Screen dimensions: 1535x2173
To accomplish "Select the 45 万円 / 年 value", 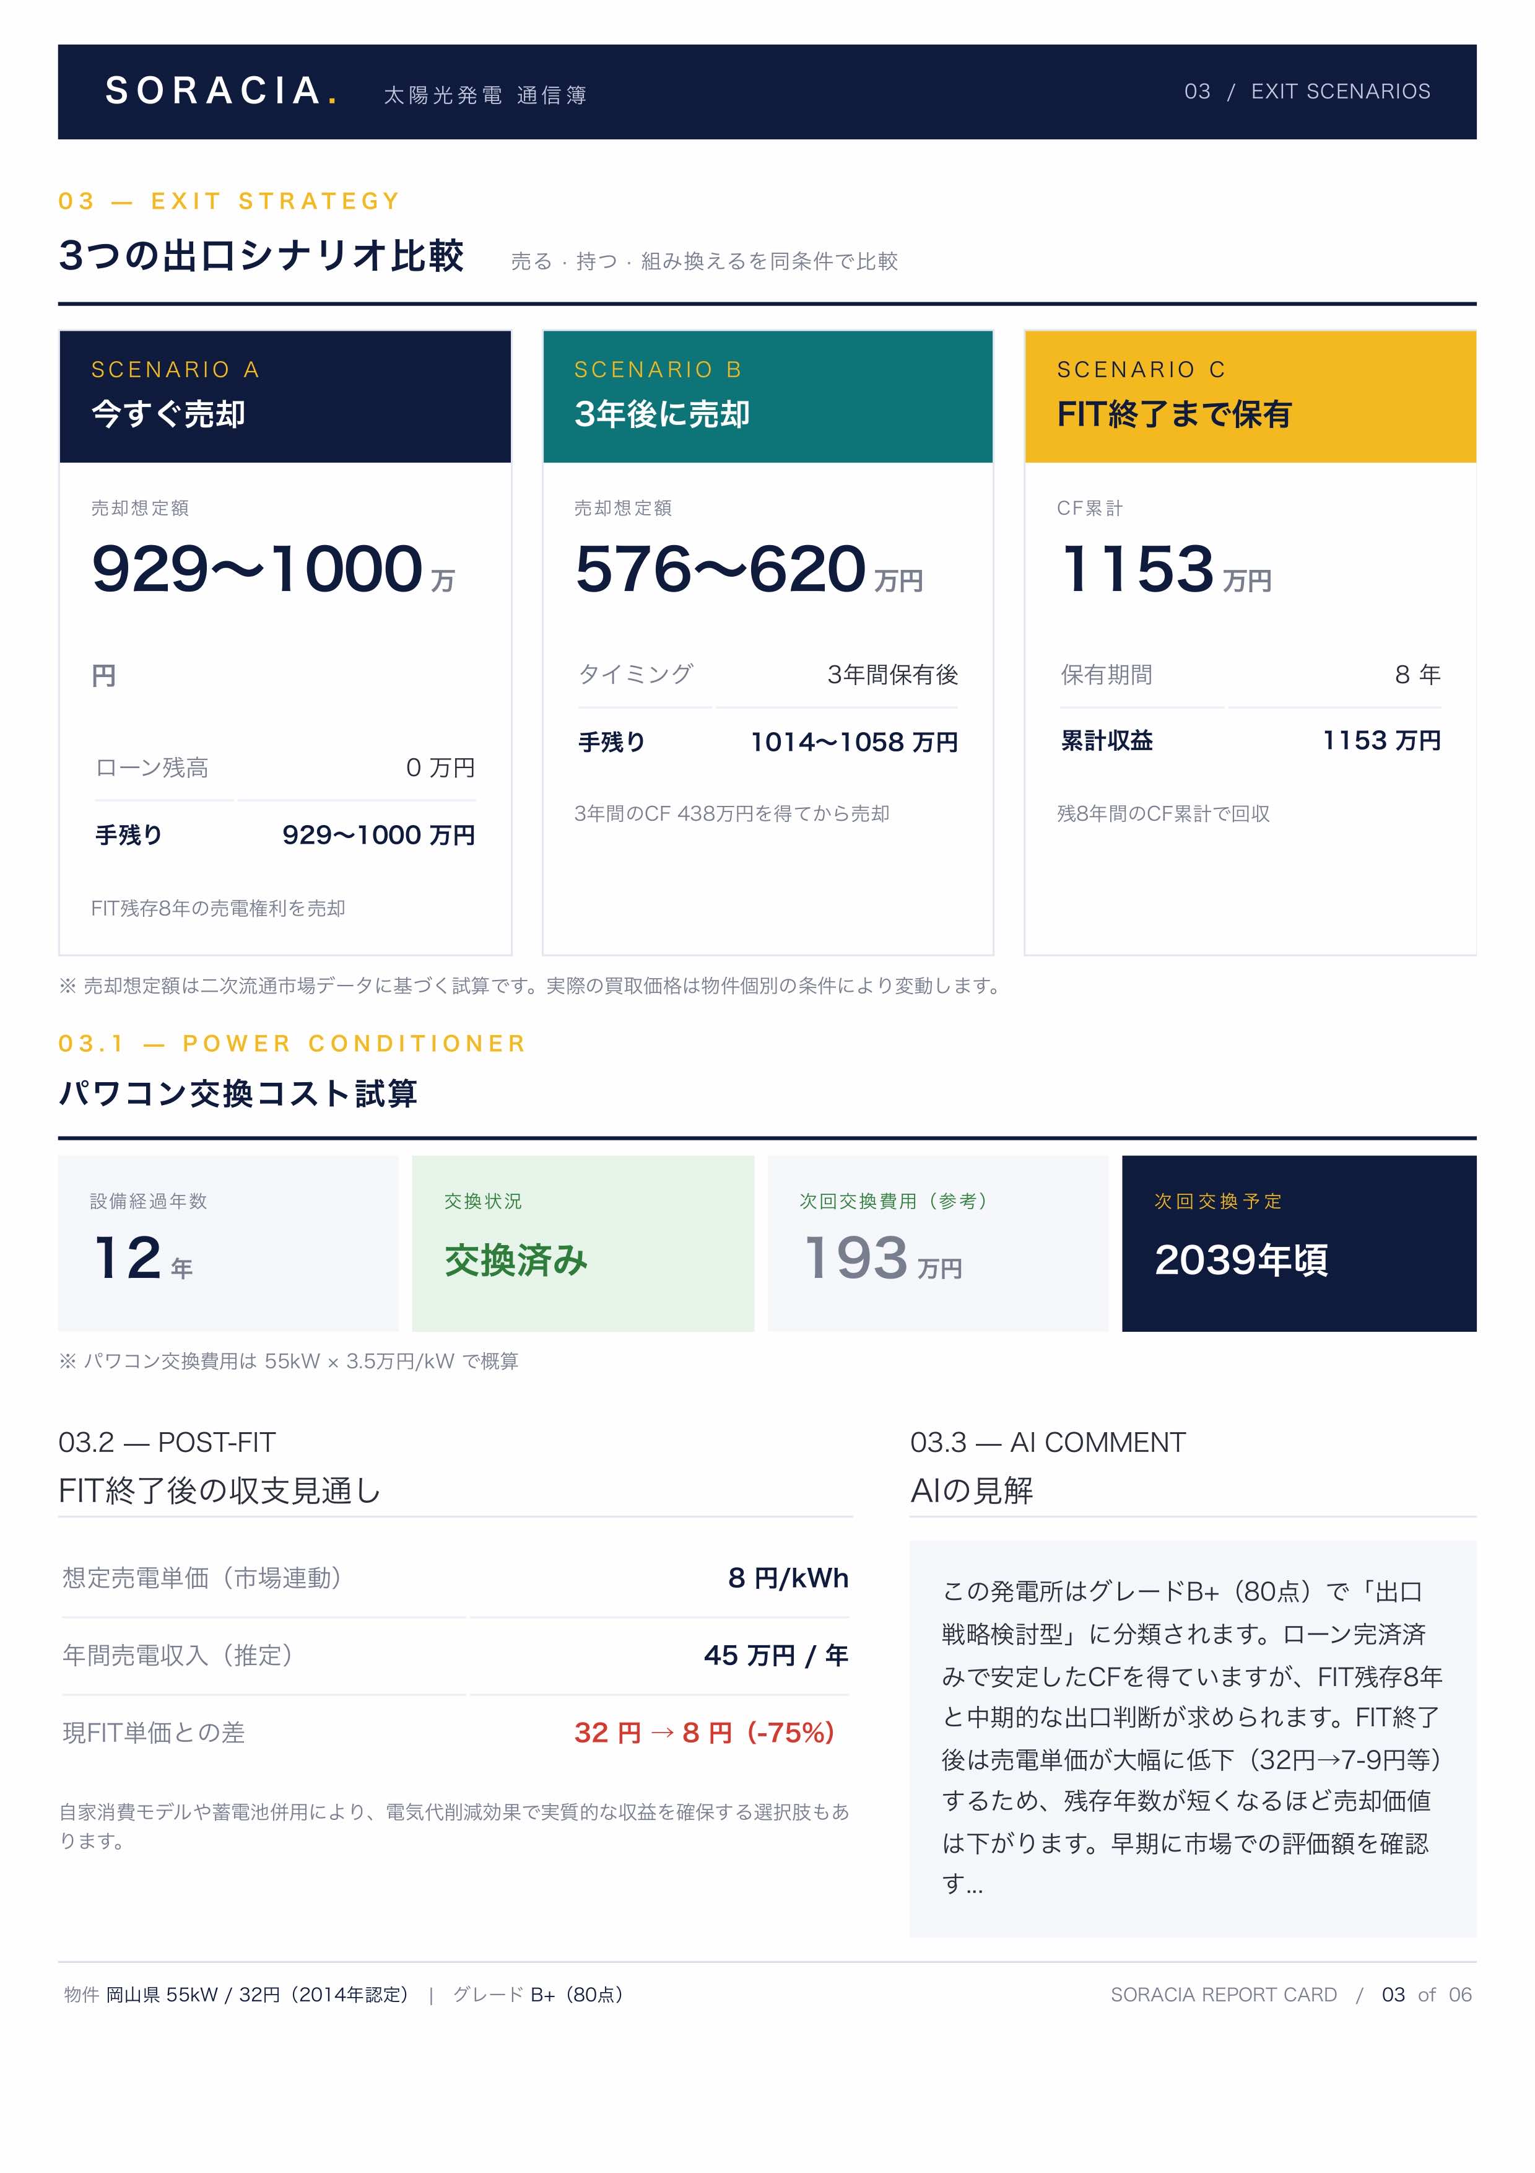I will (775, 1655).
